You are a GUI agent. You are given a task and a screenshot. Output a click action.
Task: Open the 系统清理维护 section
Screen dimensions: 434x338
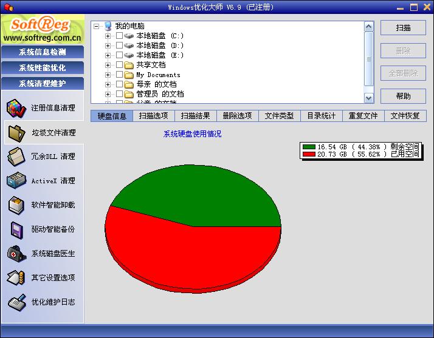(43, 84)
